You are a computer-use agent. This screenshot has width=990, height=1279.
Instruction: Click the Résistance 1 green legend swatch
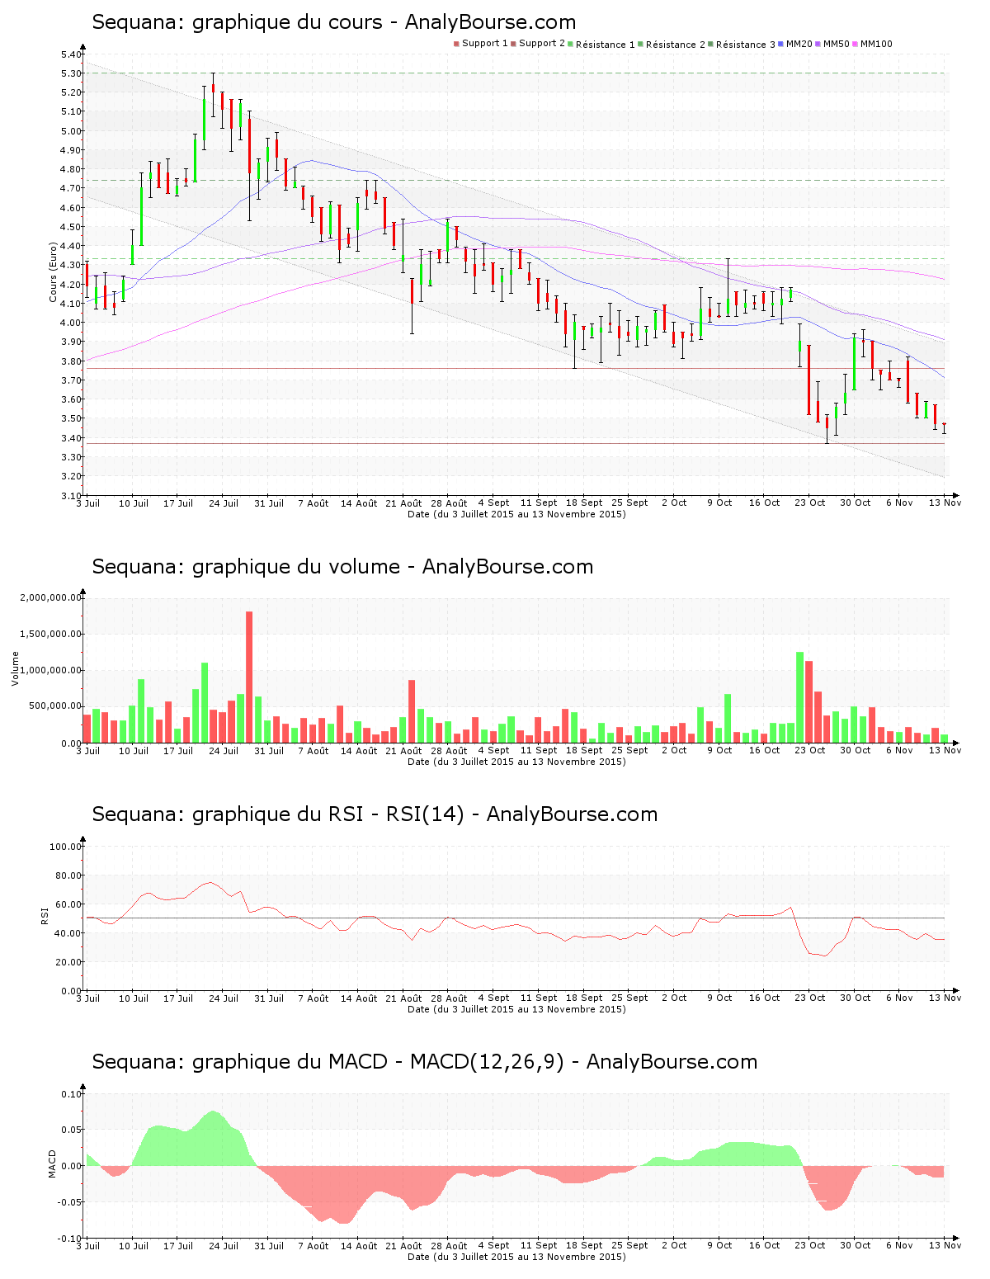coord(570,44)
